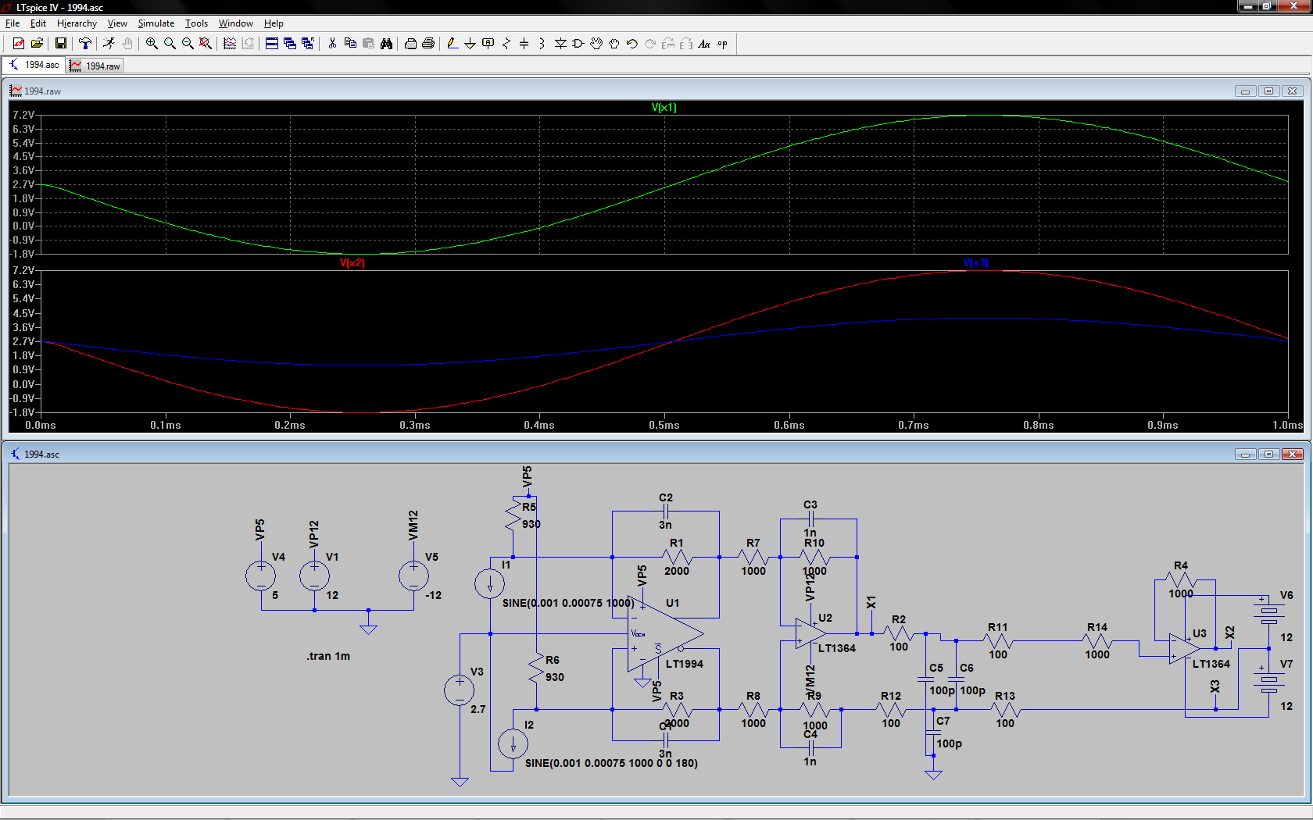Place a Capacitor from the toolbar
The height and width of the screenshot is (820, 1313).
(524, 44)
